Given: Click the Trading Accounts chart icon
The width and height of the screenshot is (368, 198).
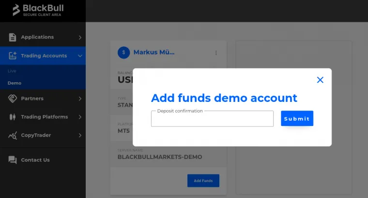Looking at the screenshot, I should click(x=13, y=56).
